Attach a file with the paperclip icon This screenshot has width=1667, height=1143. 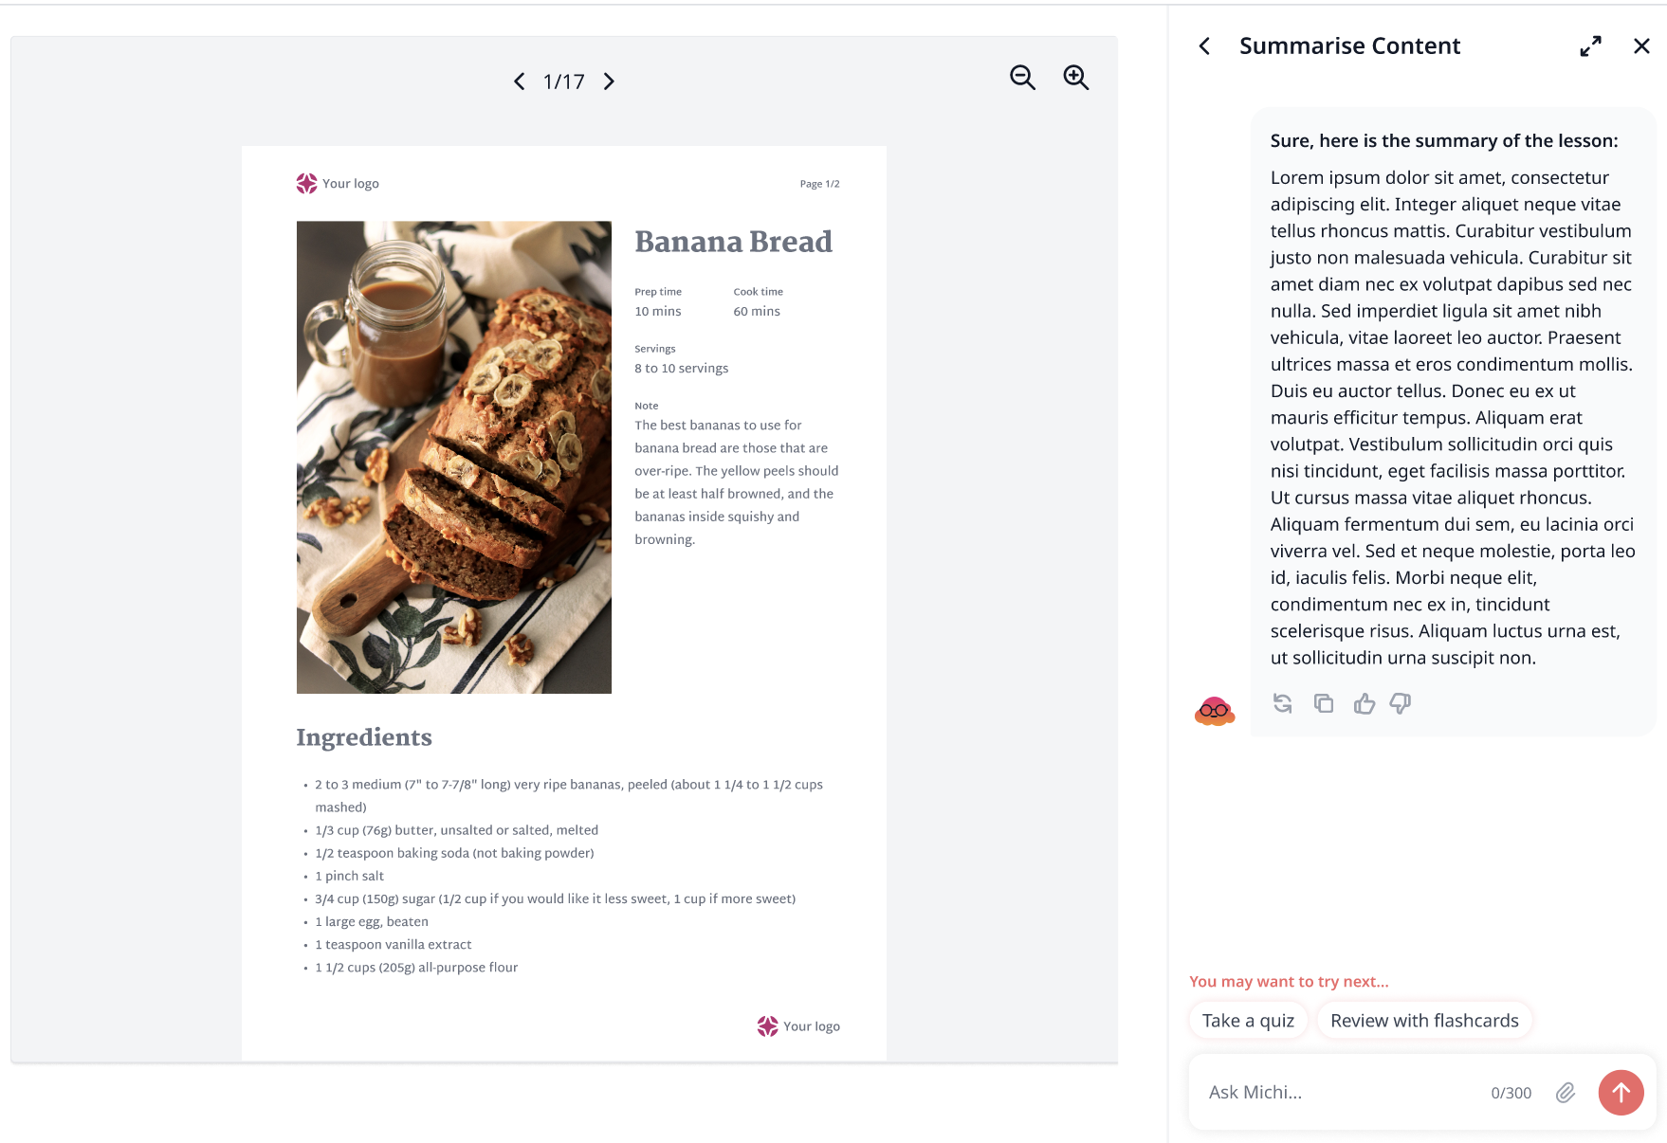pyautogui.click(x=1566, y=1093)
